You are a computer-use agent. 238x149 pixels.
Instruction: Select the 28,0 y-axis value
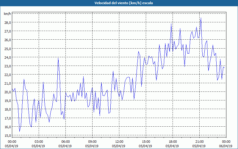(7, 23)
